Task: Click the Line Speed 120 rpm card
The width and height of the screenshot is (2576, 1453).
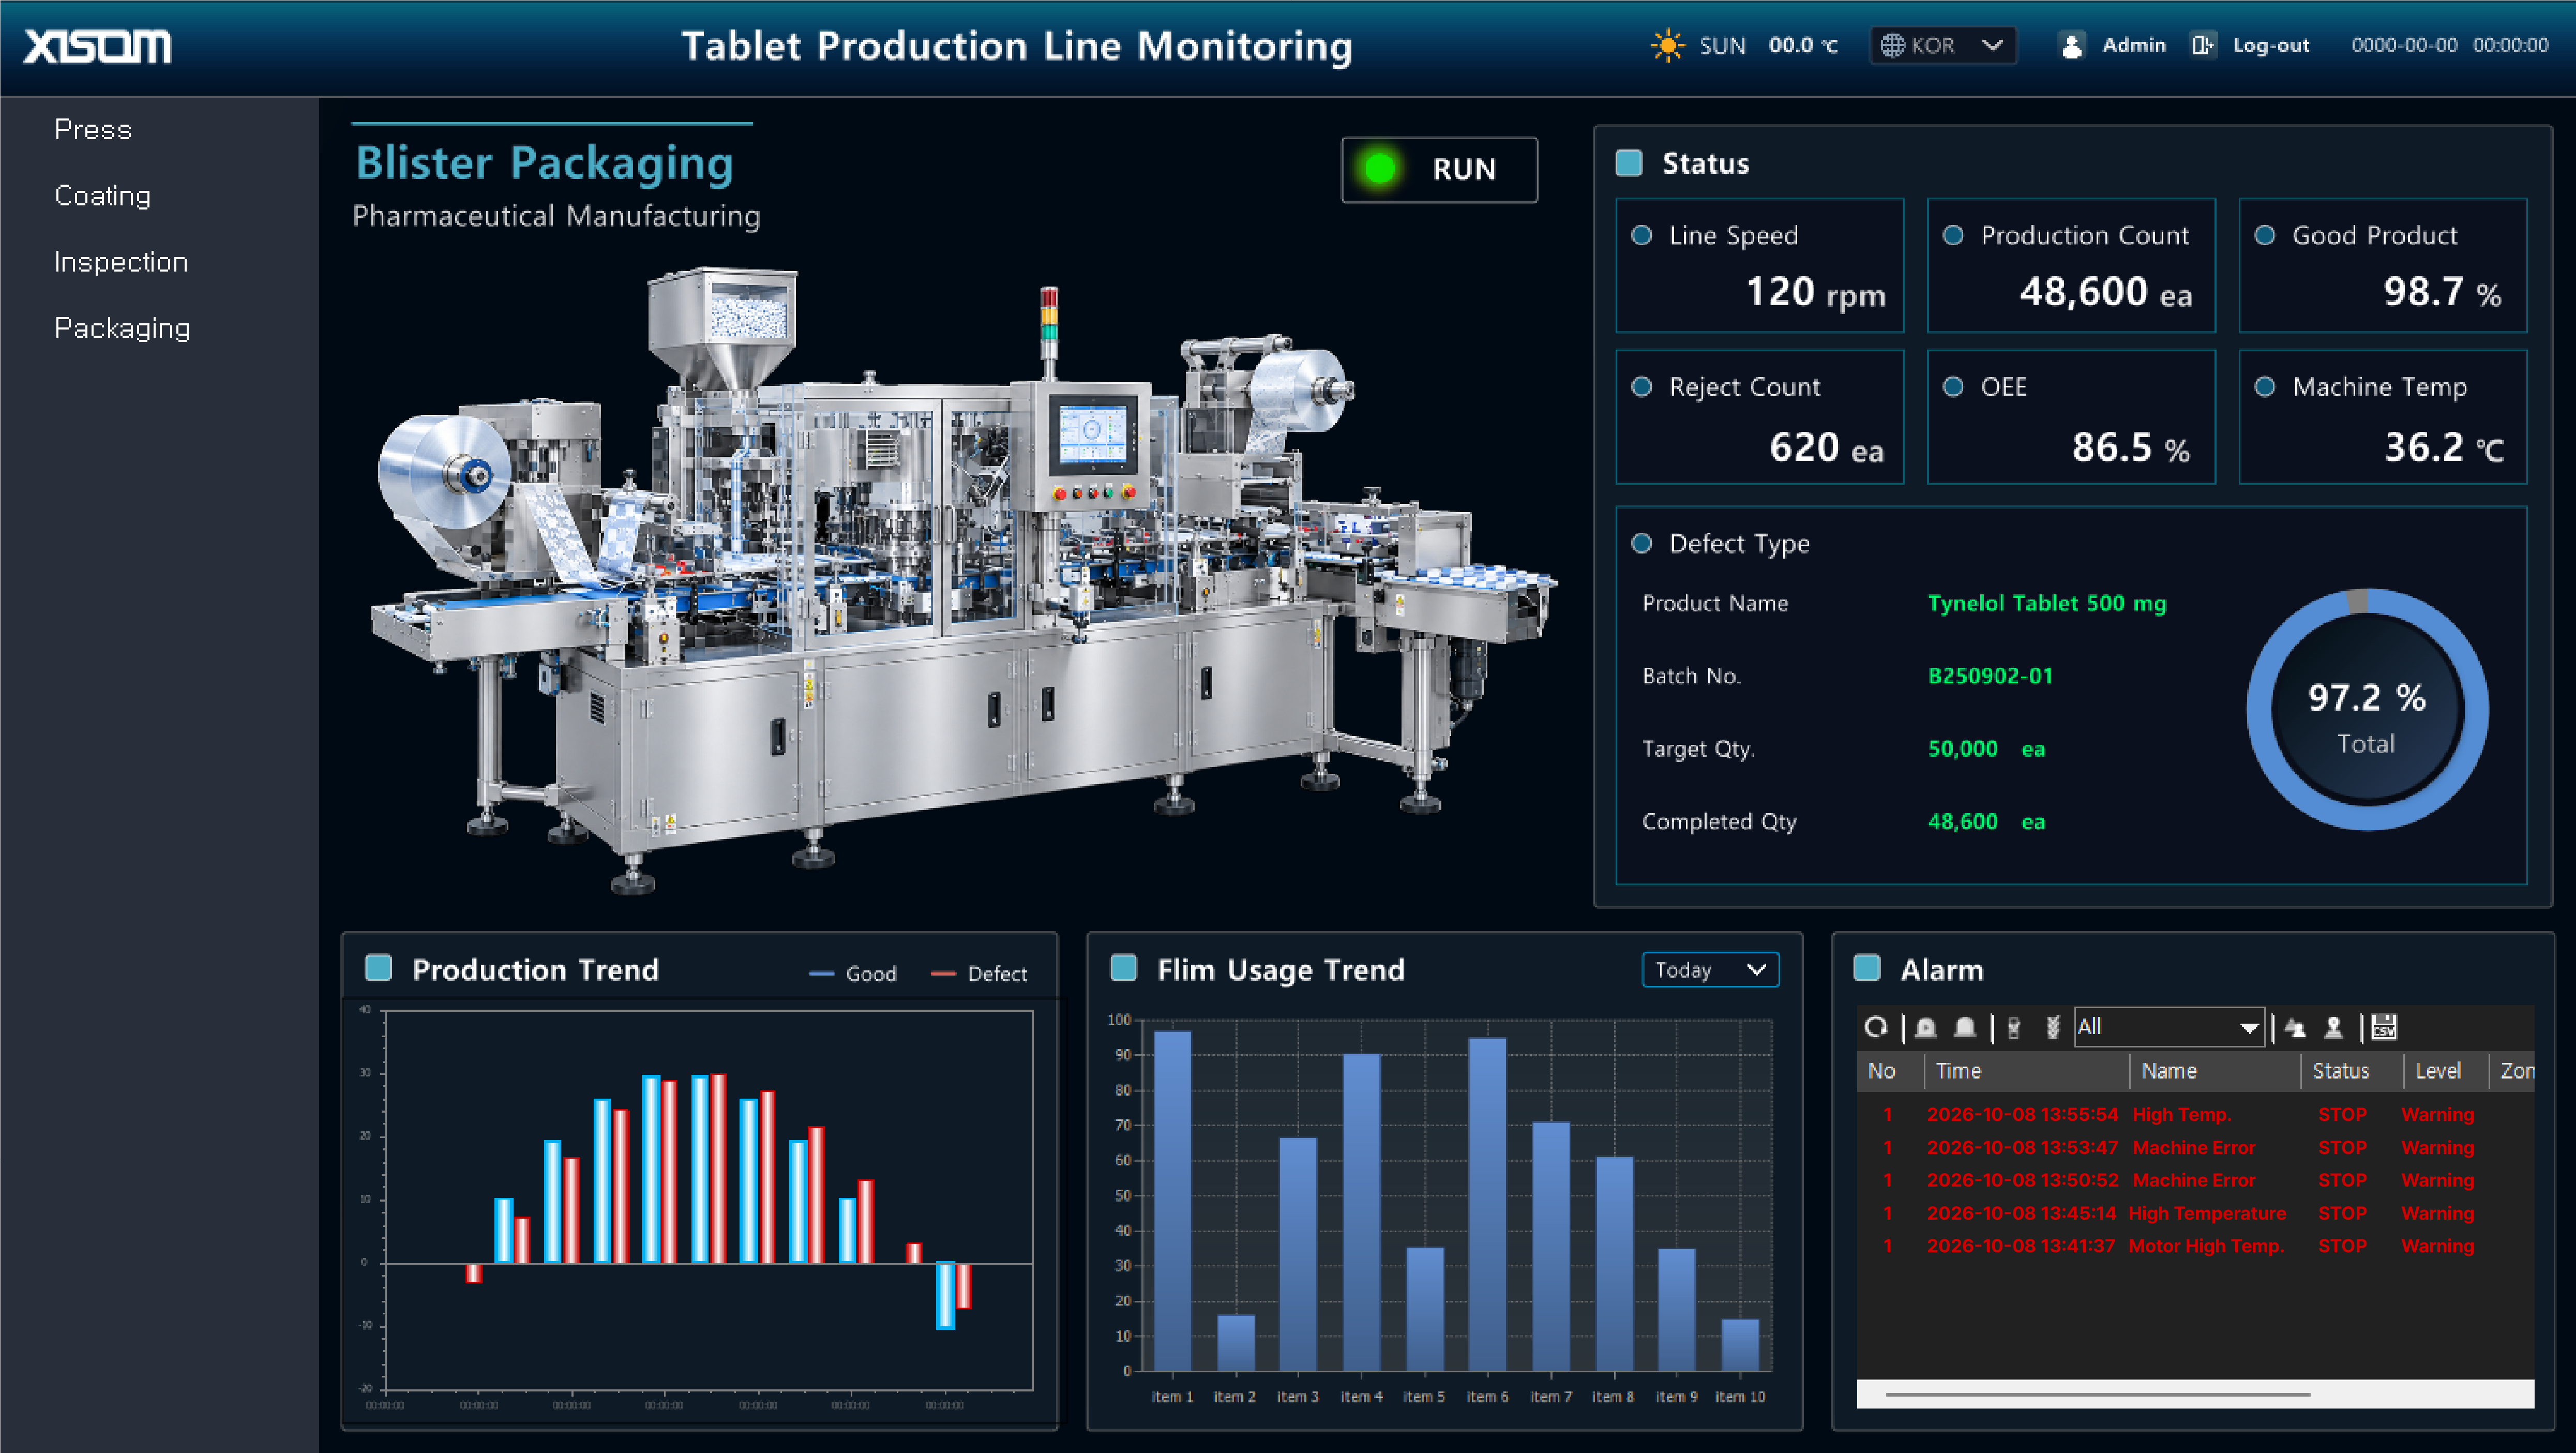Action: pyautogui.click(x=1759, y=266)
